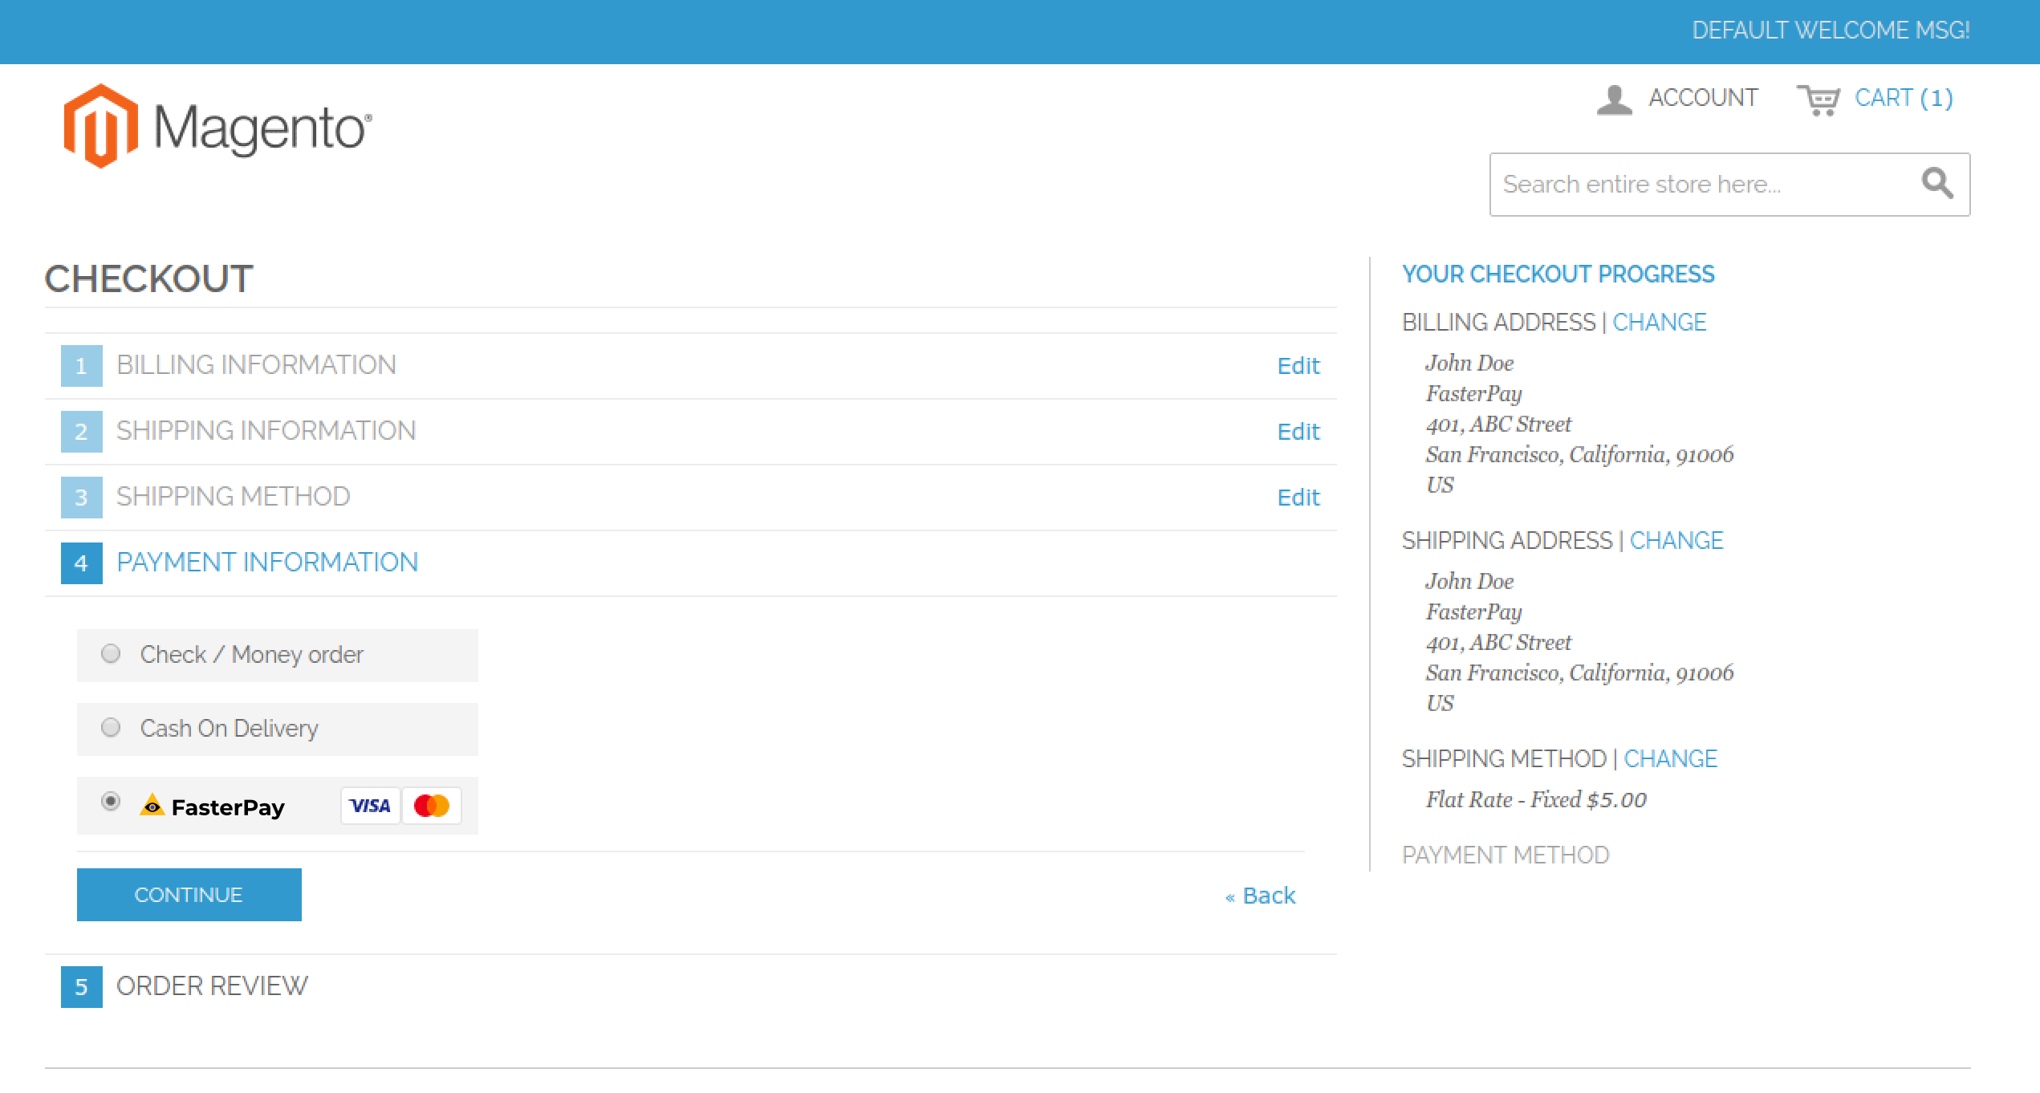Click Flat Rate - Fixed $5.00 text
Image resolution: width=2040 pixels, height=1093 pixels.
click(x=1536, y=799)
